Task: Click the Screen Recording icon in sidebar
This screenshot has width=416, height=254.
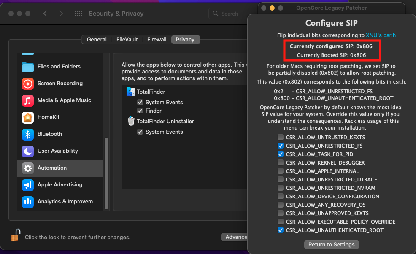Action: 28,84
